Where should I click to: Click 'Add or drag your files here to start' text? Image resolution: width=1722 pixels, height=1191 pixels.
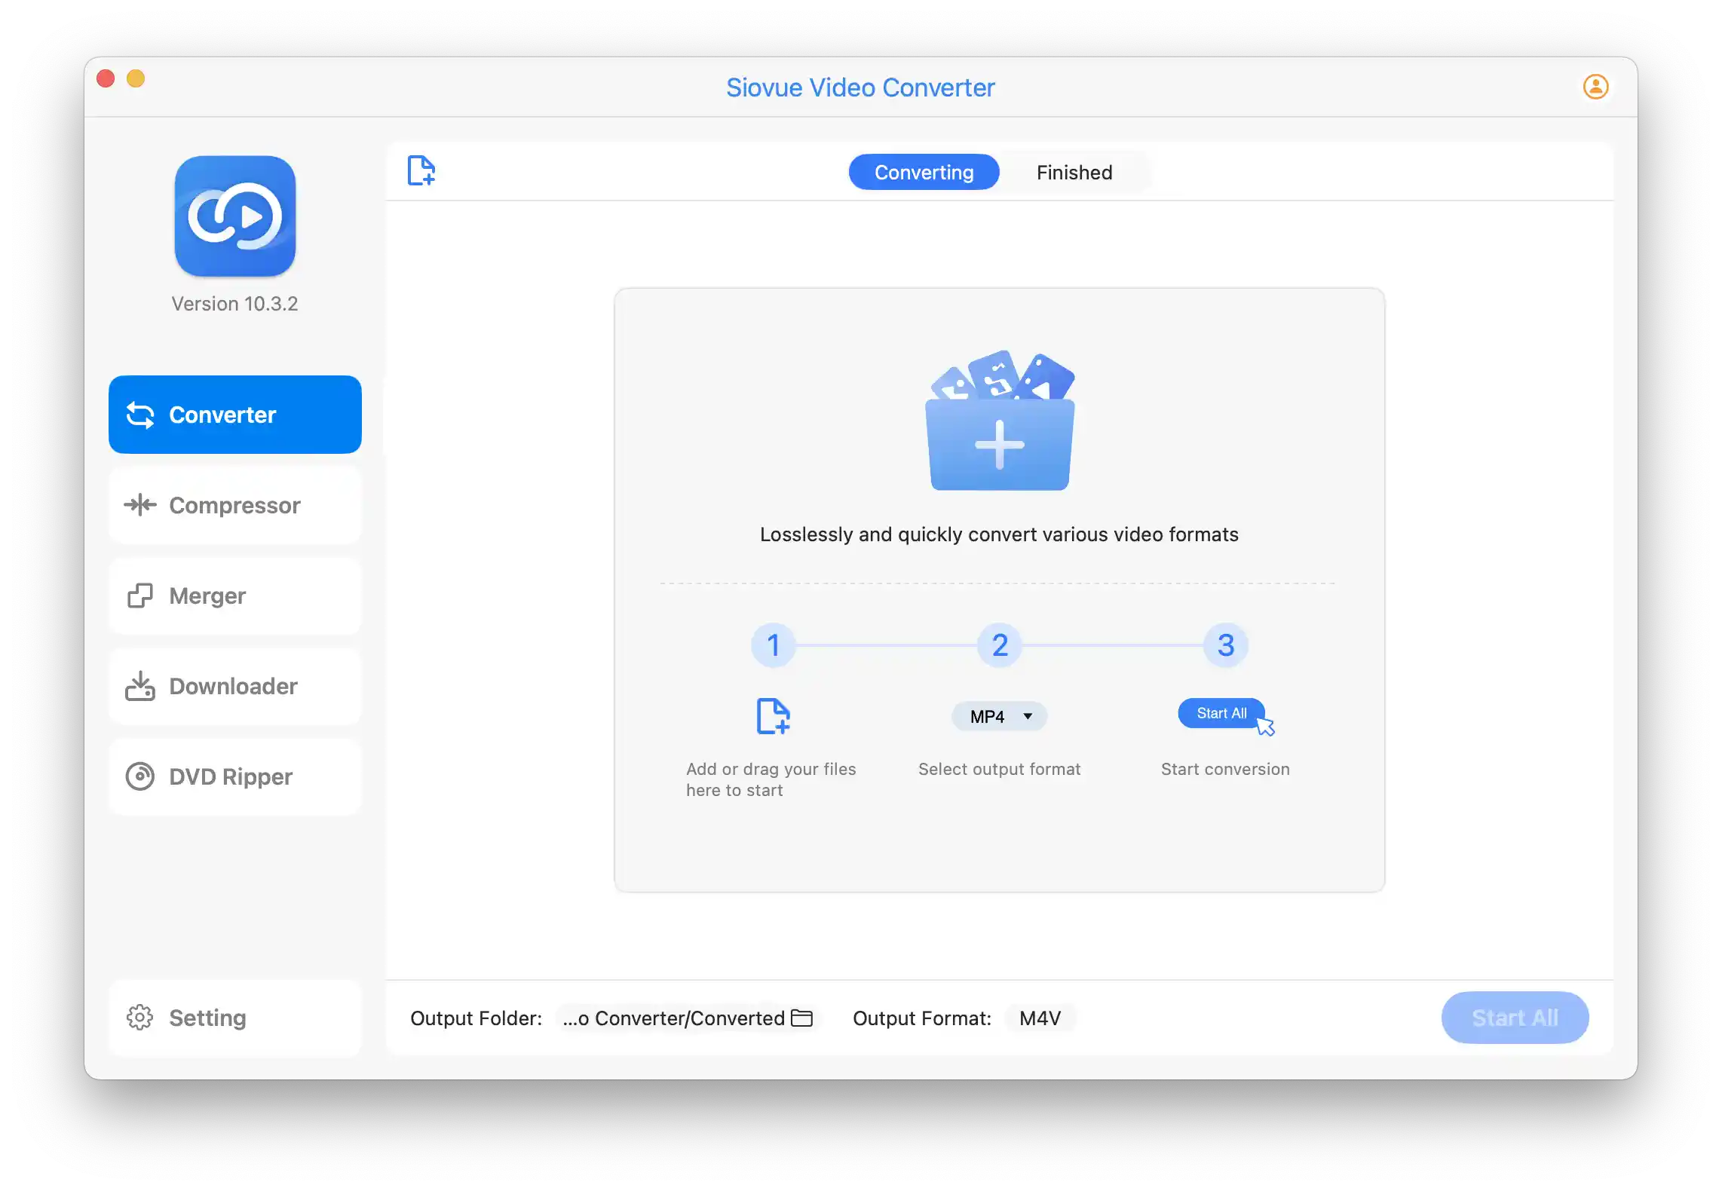[771, 779]
